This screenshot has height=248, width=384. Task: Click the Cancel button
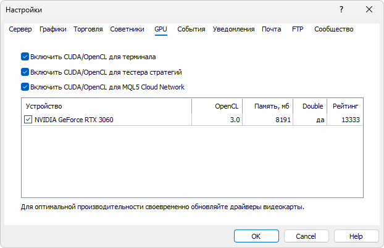[x=306, y=236]
